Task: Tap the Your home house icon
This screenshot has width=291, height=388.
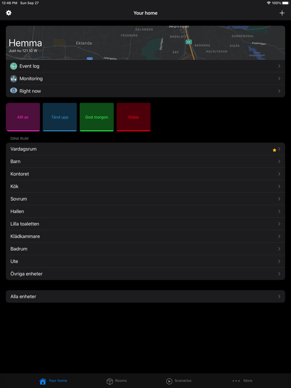Action: point(43,381)
